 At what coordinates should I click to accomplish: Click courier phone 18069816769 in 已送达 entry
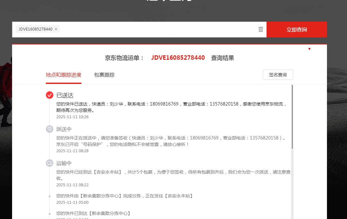pyautogui.click(x=164, y=104)
